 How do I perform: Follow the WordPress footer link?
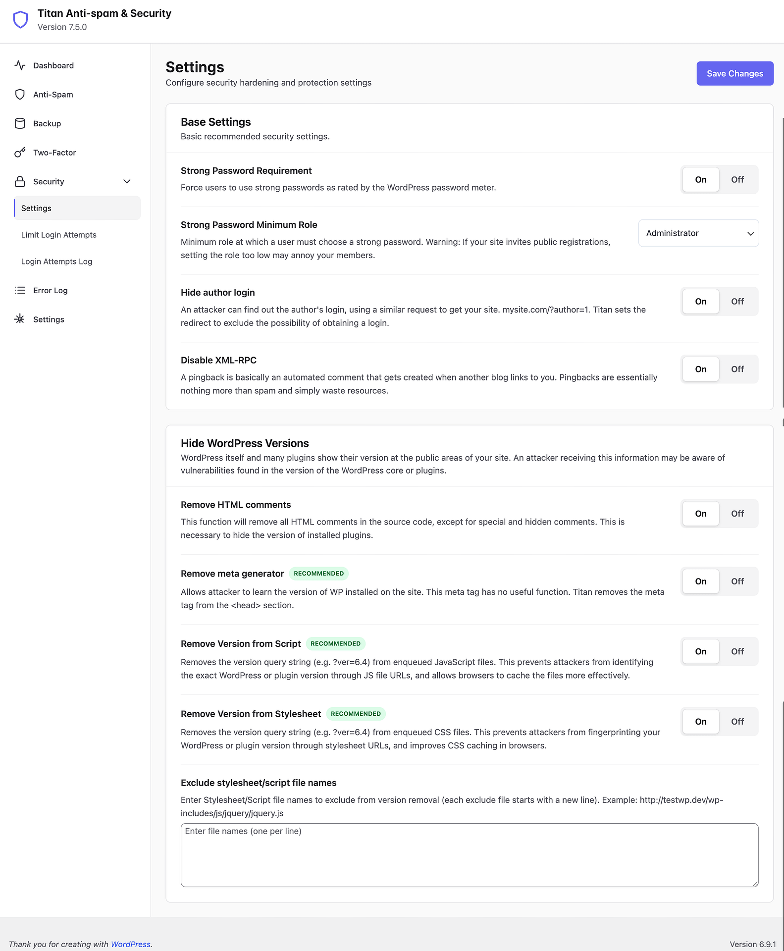click(x=130, y=944)
